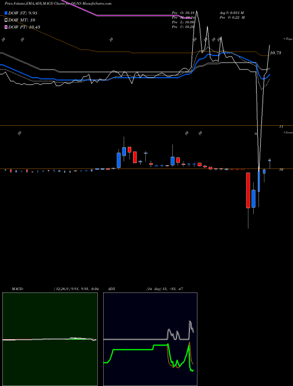
Task: Click the white DOW MT legend swatch
Action: [6, 20]
